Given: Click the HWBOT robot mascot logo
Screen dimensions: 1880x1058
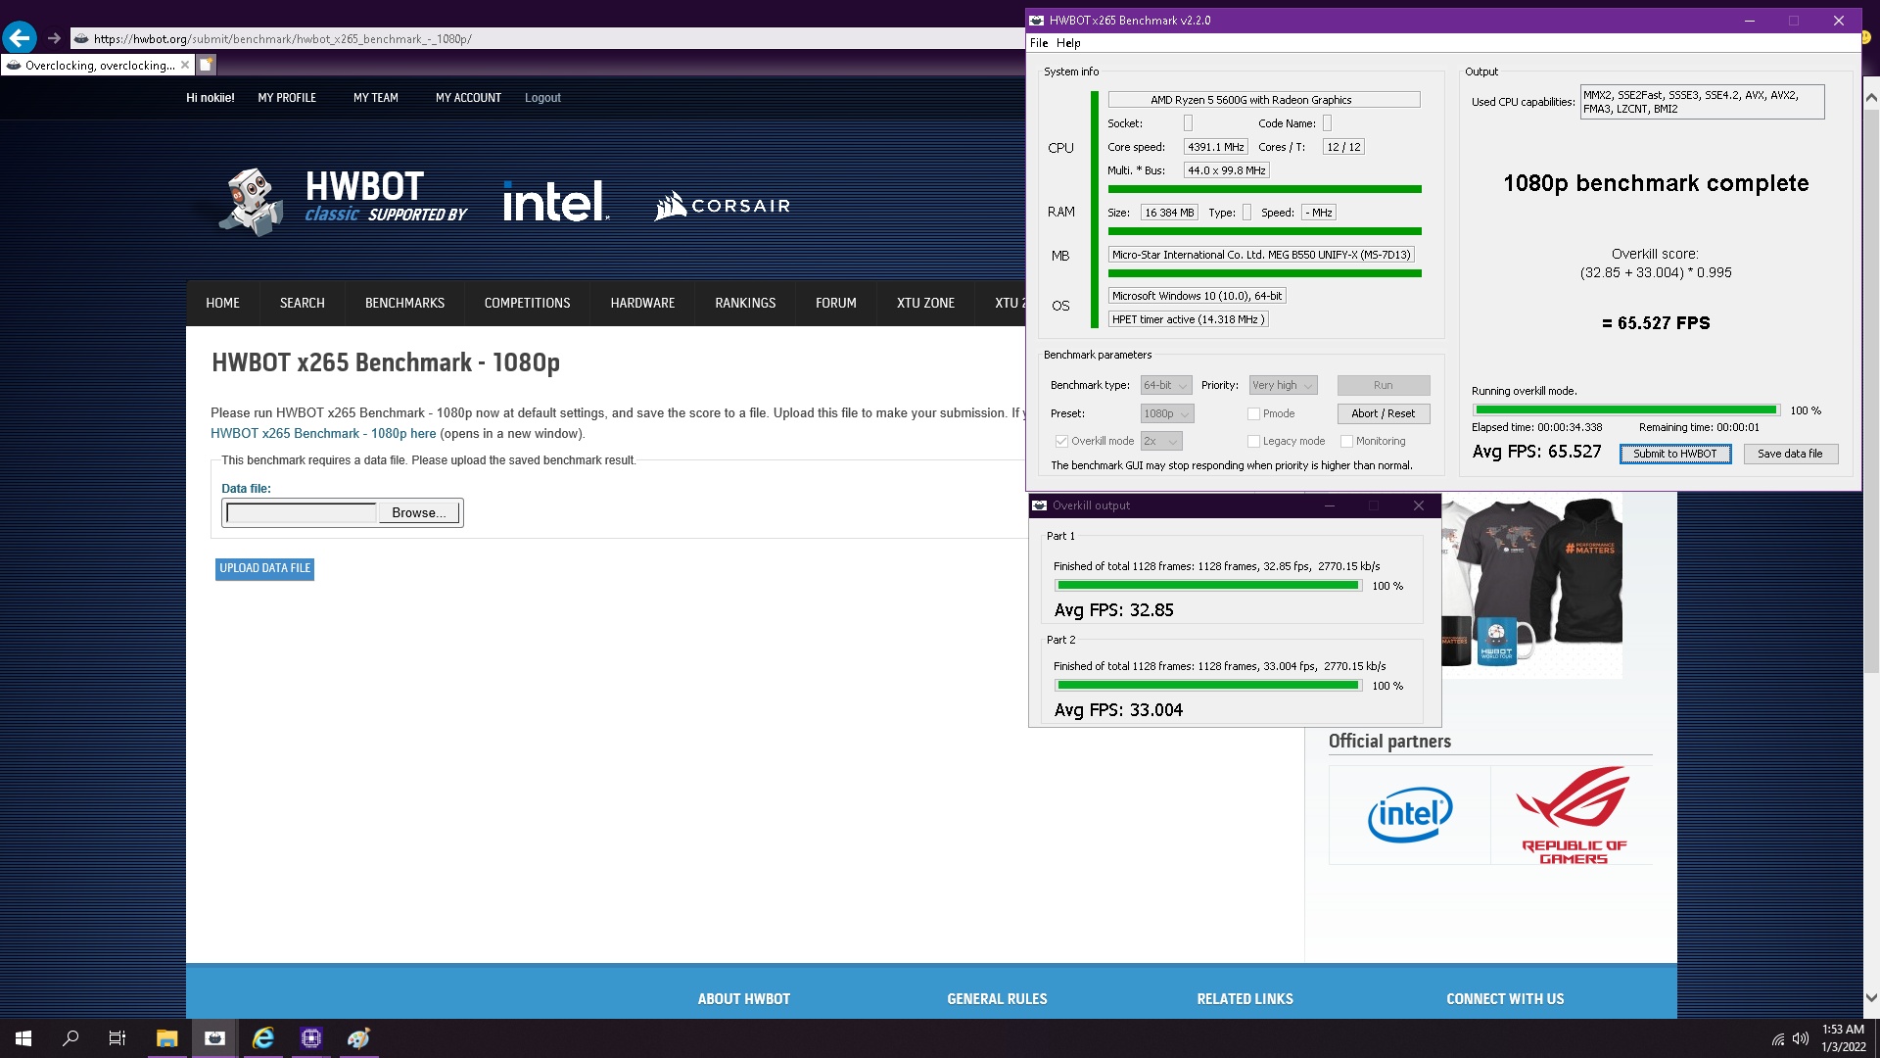Looking at the screenshot, I should click(x=252, y=202).
